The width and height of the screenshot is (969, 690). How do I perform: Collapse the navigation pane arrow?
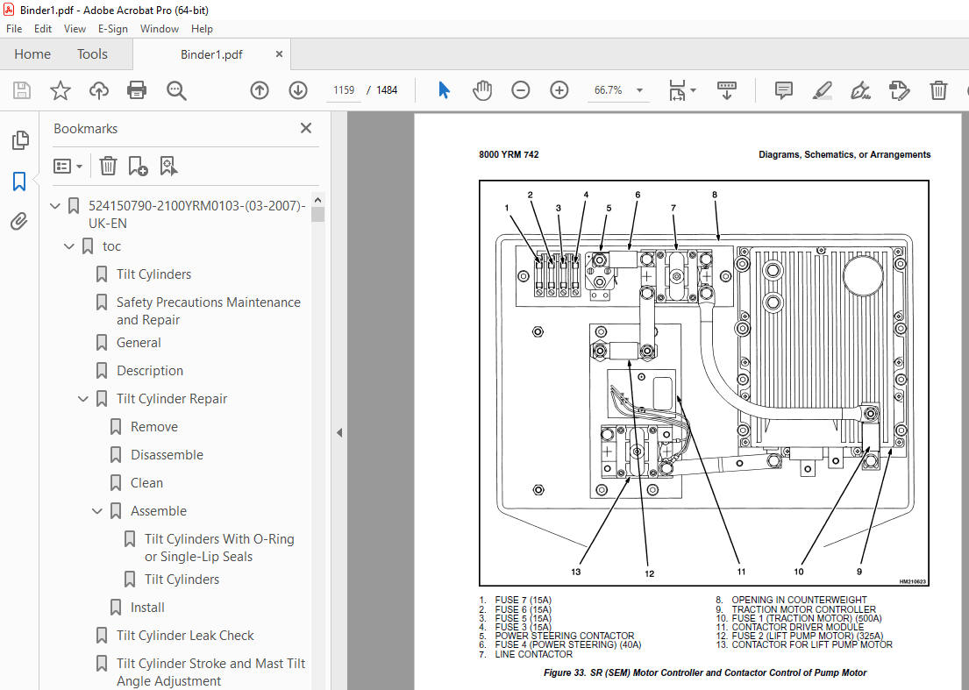(339, 432)
